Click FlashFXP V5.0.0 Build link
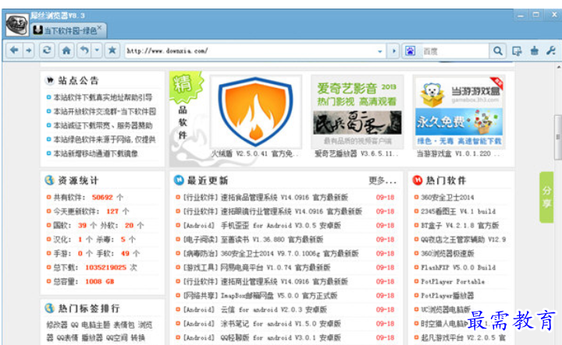This screenshot has width=562, height=345. [x=458, y=267]
